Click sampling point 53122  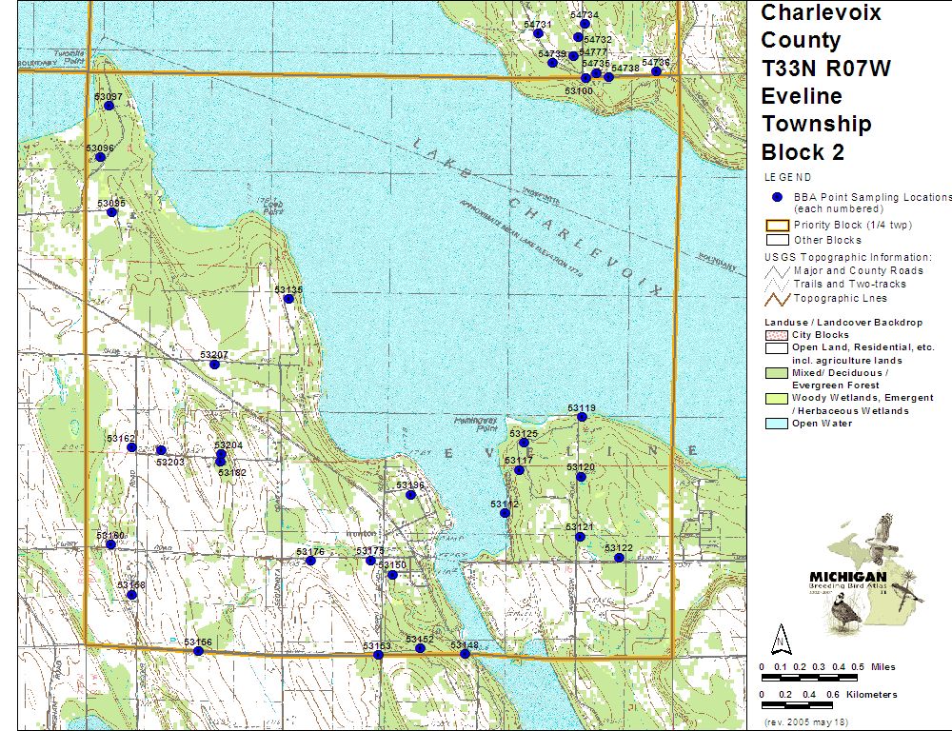619,558
